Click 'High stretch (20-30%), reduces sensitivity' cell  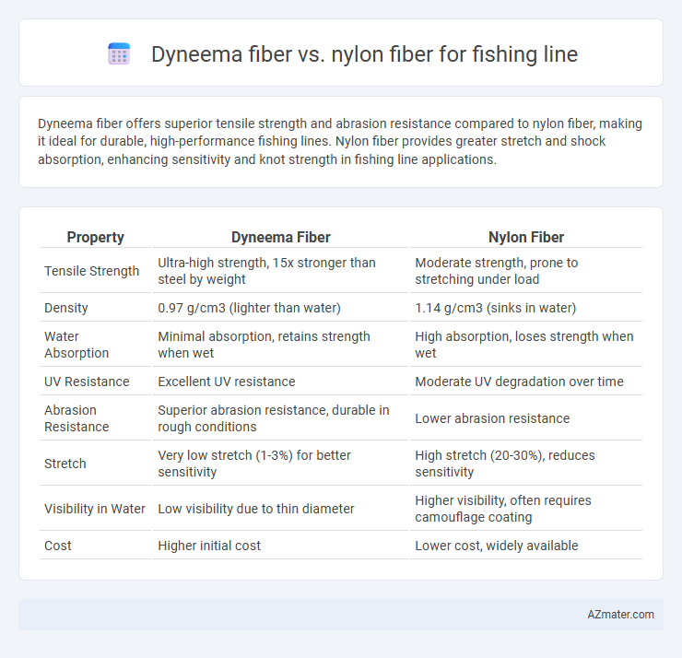click(526, 464)
